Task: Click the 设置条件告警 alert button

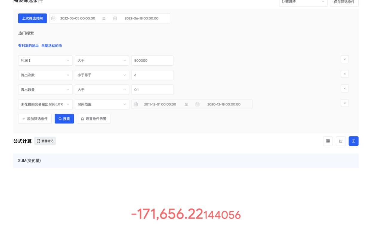Action: click(94, 119)
